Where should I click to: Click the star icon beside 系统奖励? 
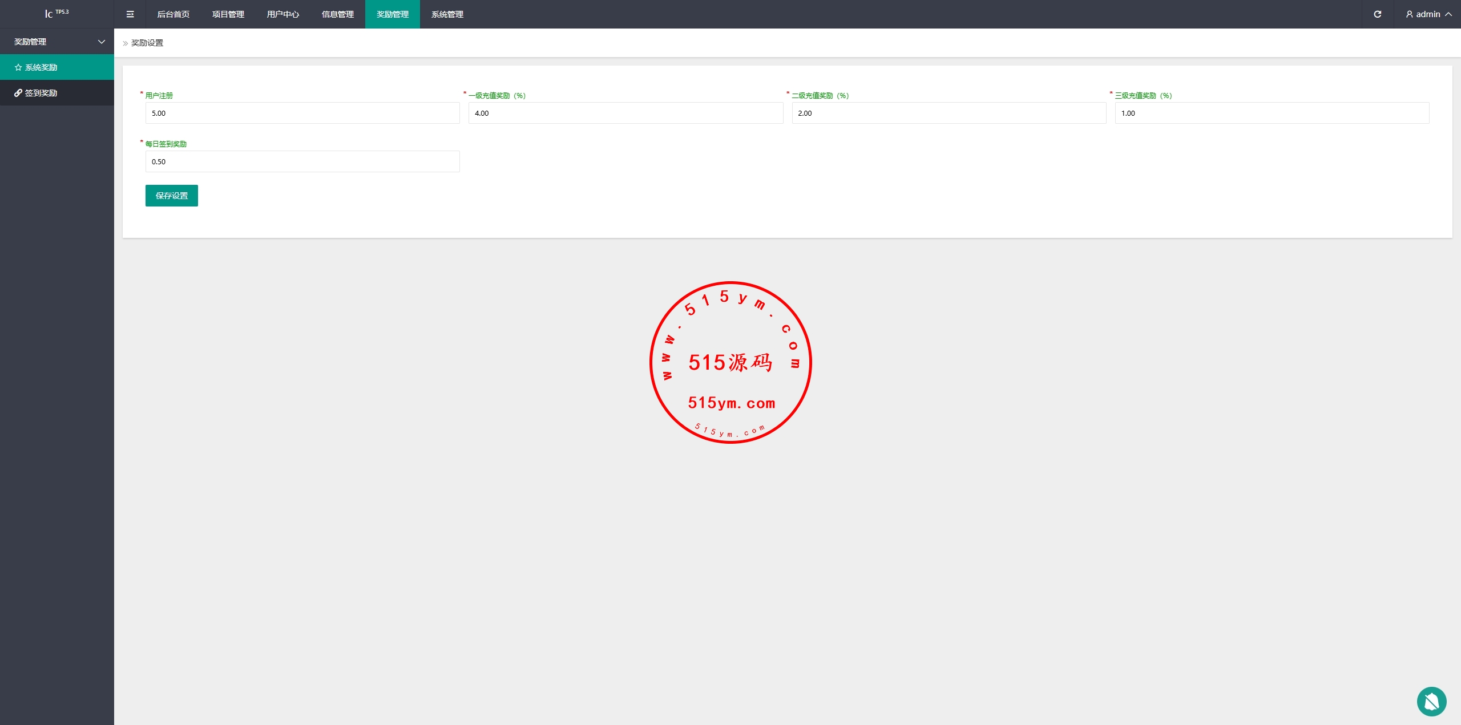pyautogui.click(x=18, y=67)
